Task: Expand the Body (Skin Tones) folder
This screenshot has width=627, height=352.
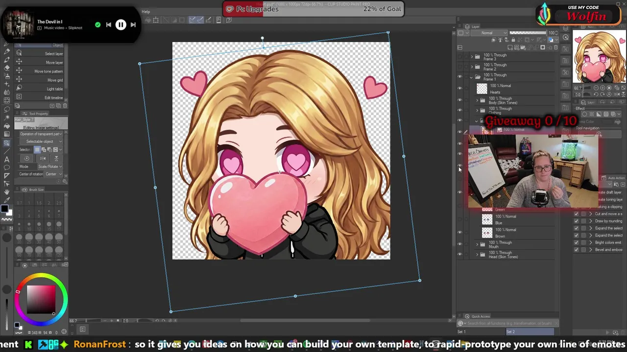Action: click(x=477, y=100)
